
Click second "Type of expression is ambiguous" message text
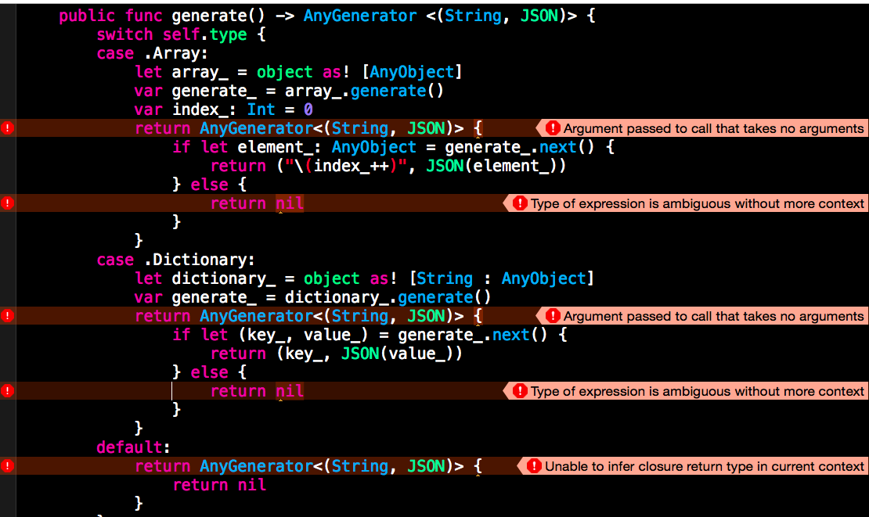pyautogui.click(x=697, y=391)
